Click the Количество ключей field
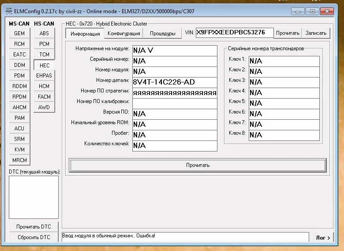344x251 pixels. (x=175, y=146)
